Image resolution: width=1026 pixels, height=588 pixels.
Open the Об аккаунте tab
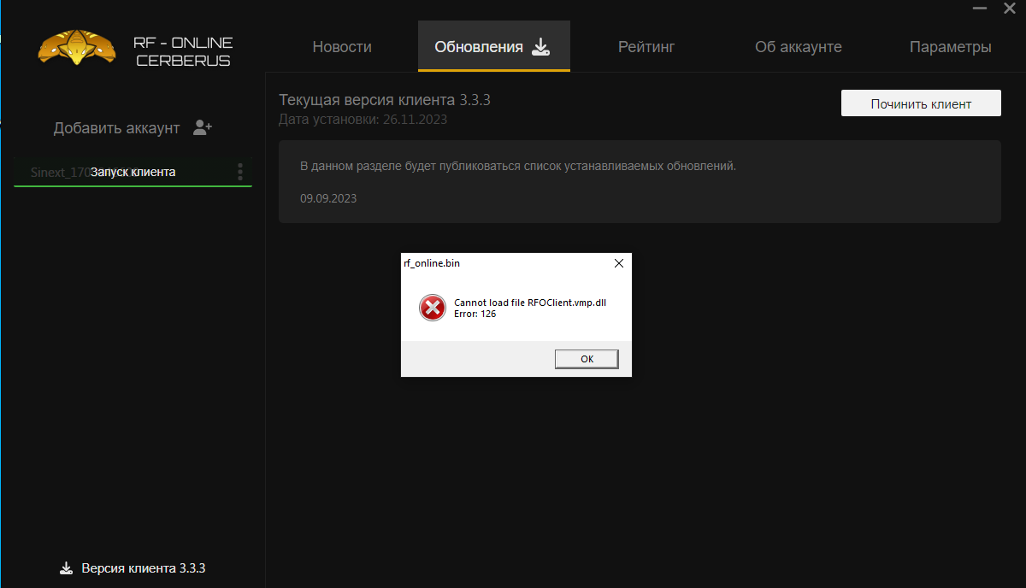click(799, 47)
